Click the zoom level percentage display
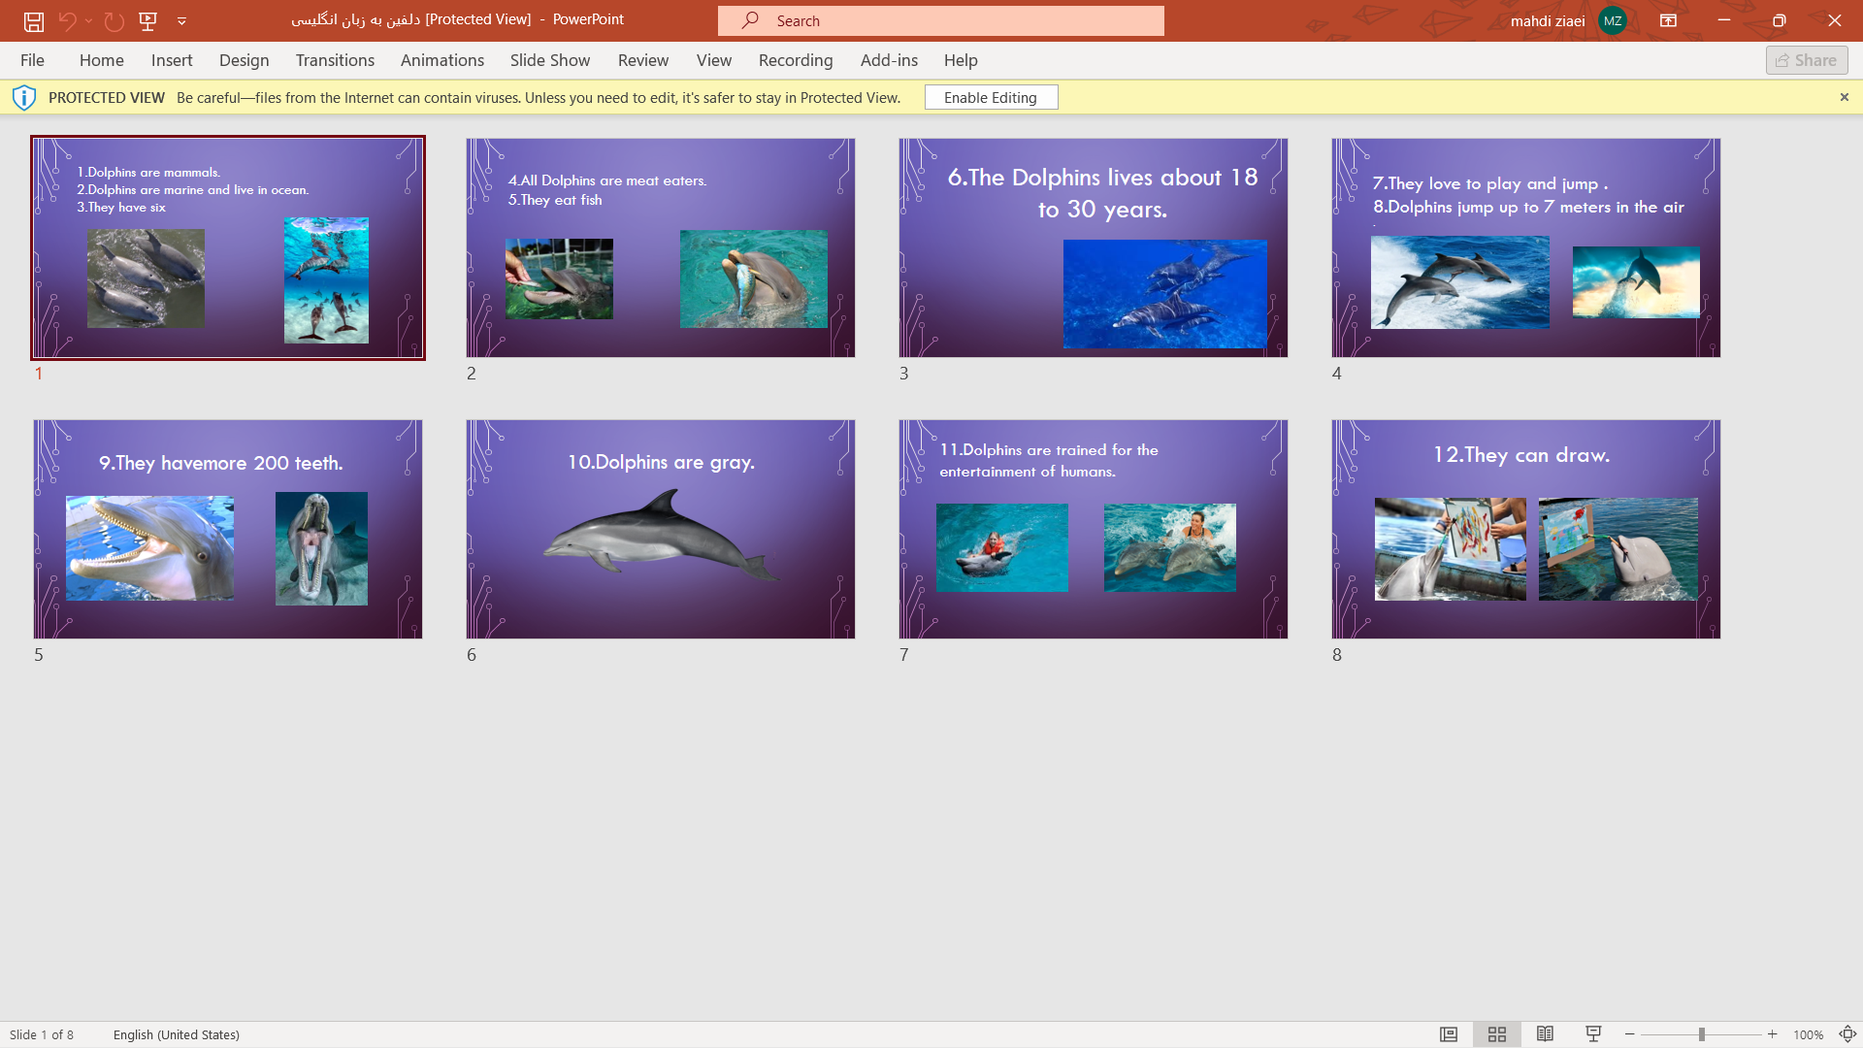Screen dimensions: 1863x1048 [1808, 1033]
